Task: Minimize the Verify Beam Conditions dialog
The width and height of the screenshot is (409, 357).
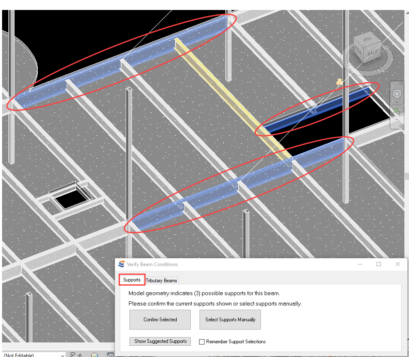Action: pos(359,264)
